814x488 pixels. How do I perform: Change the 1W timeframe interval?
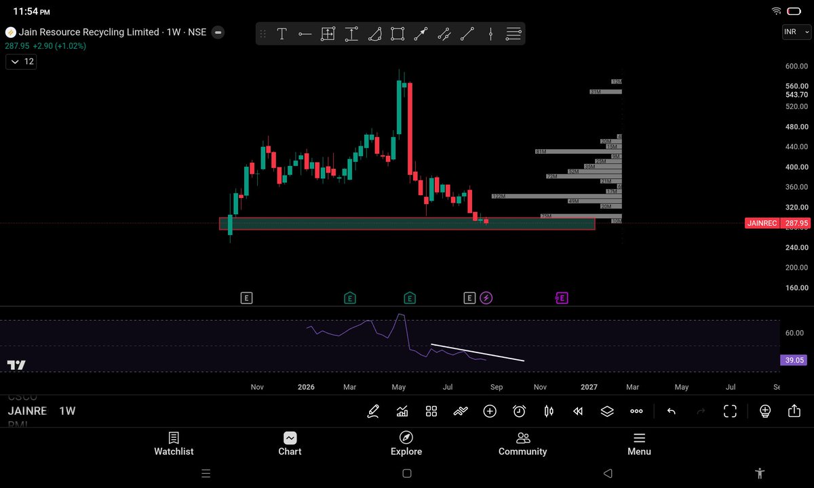coord(67,411)
